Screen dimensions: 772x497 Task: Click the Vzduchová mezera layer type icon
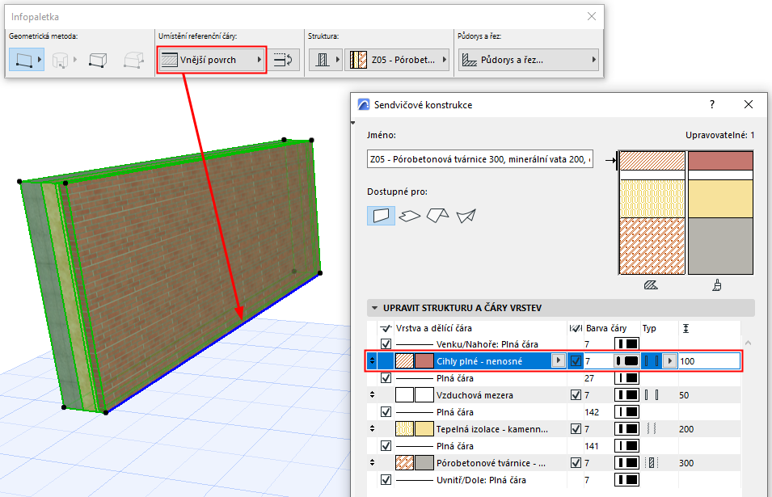coord(652,394)
